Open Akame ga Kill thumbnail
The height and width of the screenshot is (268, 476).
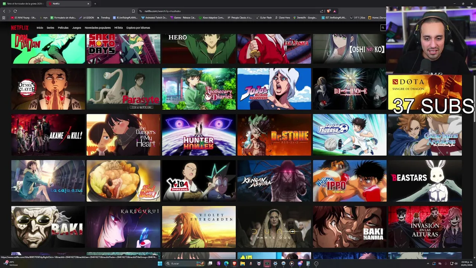coord(48,135)
